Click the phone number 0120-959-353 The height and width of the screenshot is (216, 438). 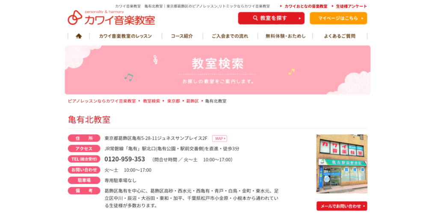(124, 159)
